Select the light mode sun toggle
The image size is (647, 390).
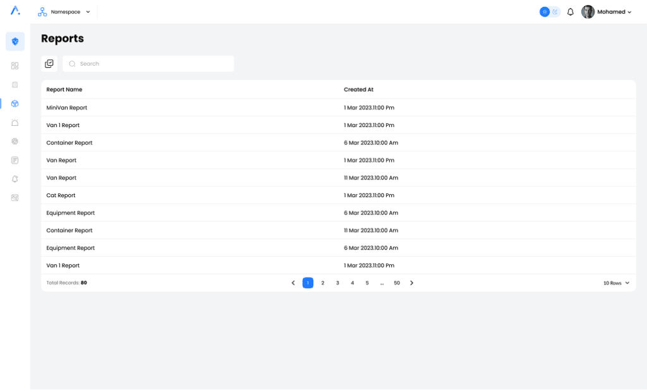tap(545, 12)
